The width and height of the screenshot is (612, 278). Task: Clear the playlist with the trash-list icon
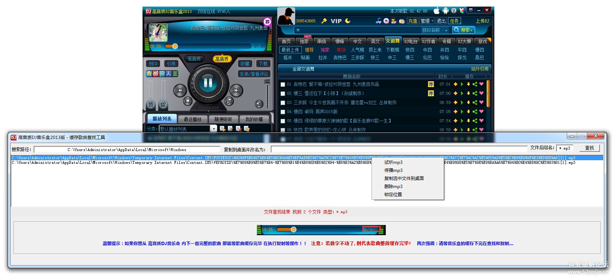point(247,128)
